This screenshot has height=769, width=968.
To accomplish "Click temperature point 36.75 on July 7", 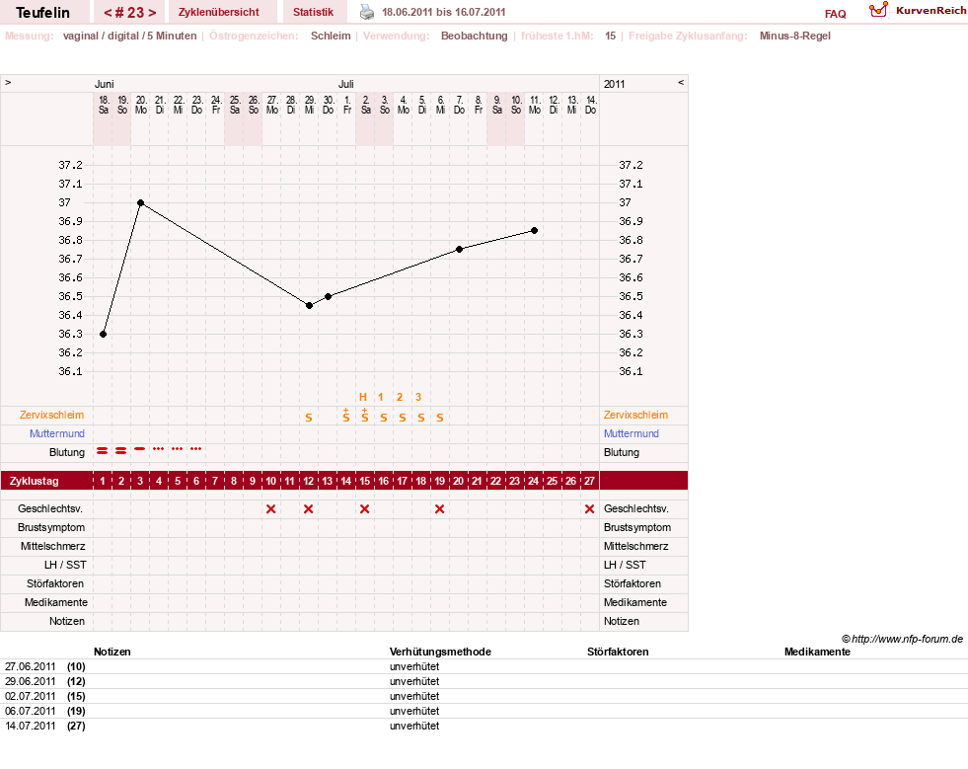I will (459, 250).
